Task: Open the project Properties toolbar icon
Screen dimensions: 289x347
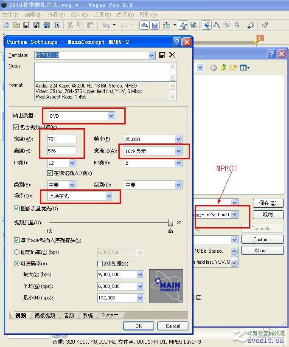Action: [57, 25]
